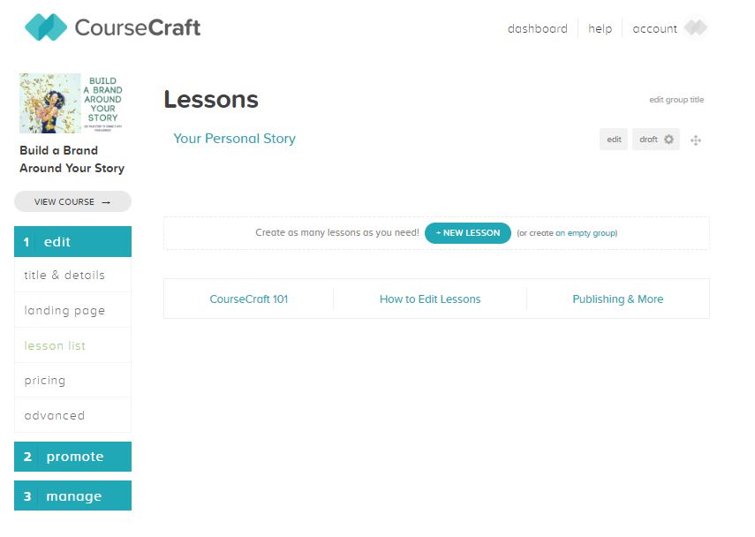Open the dashboard link
Screen dimensions: 755x537
tap(538, 29)
